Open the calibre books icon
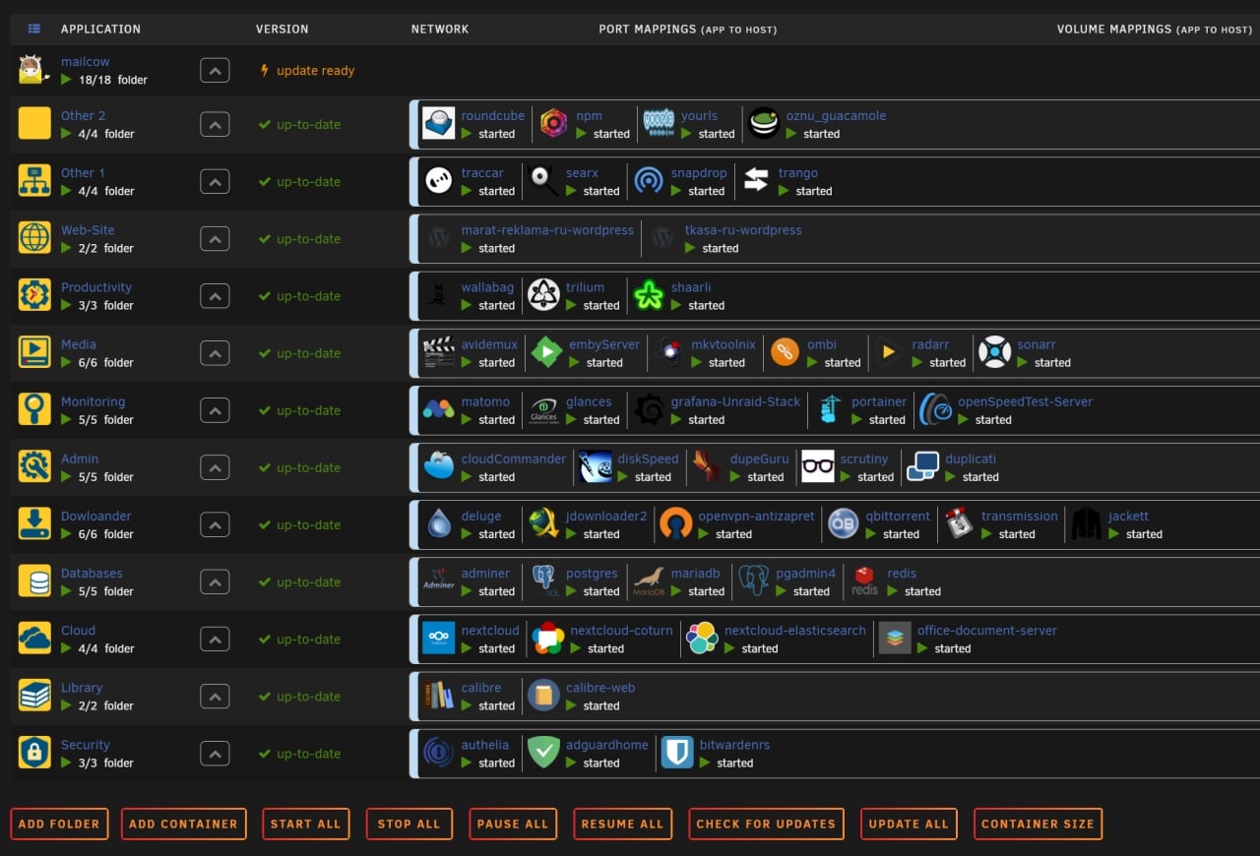Screen dimensions: 1260x856 tap(439, 695)
